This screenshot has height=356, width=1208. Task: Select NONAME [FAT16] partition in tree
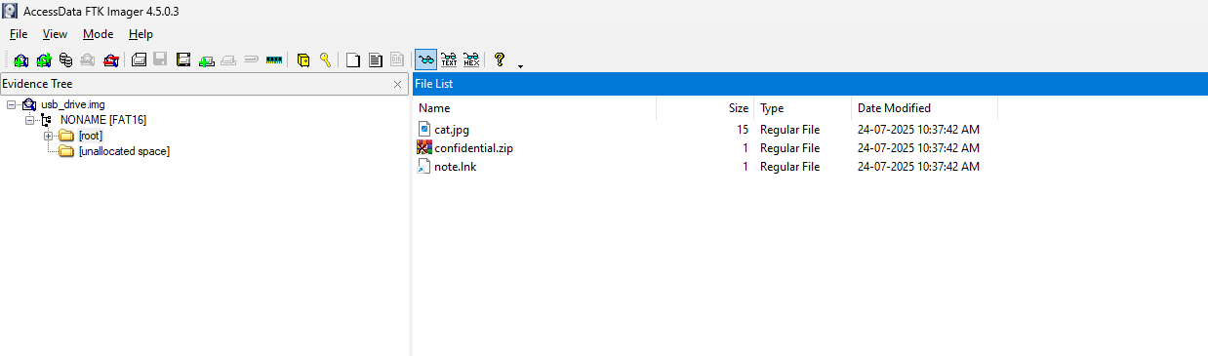pyautogui.click(x=103, y=120)
